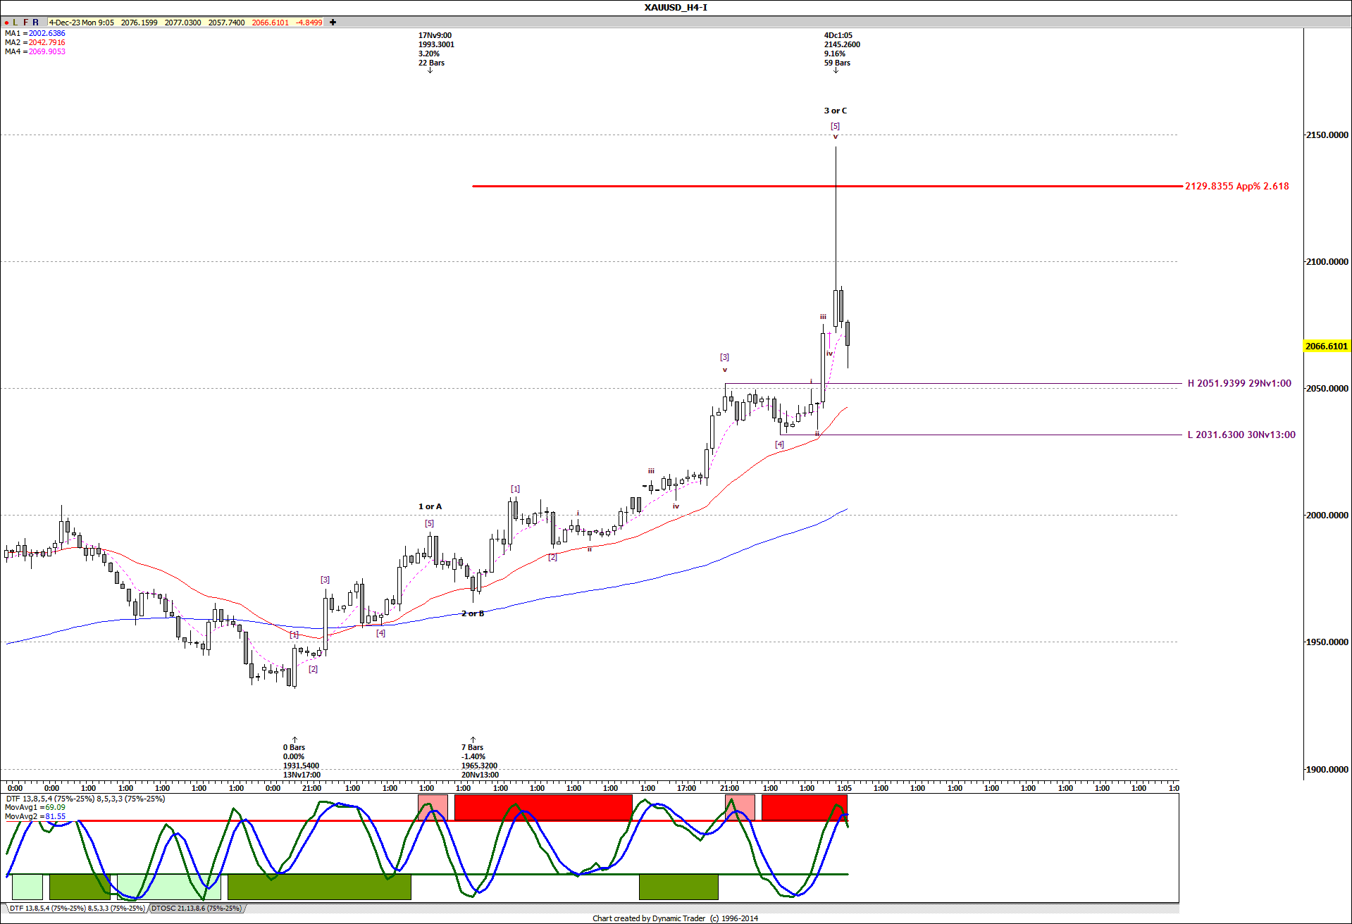
Task: Click the 2150.0000 price axis label
Action: (x=1329, y=135)
